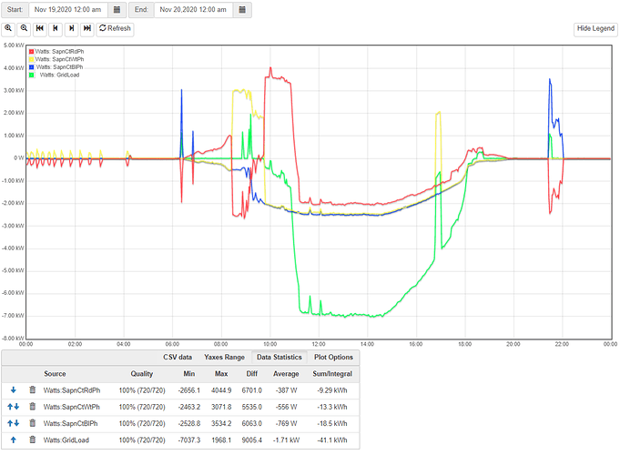Step forward one period with next button
Screen dimensions: 620x455
click(71, 28)
